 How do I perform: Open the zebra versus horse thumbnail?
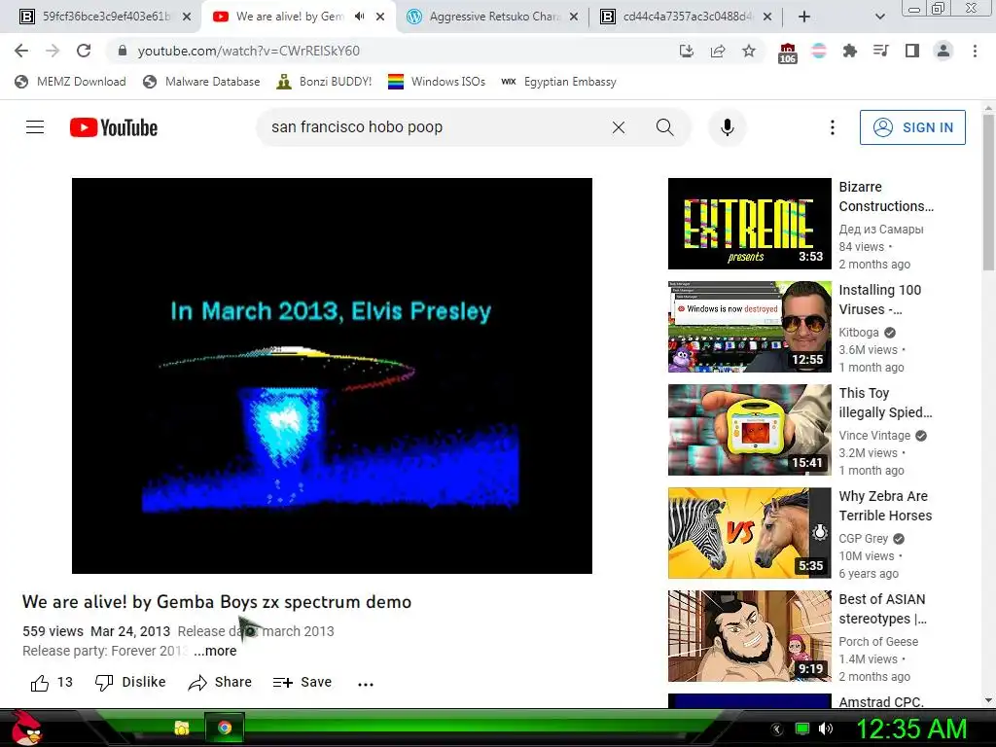750,533
